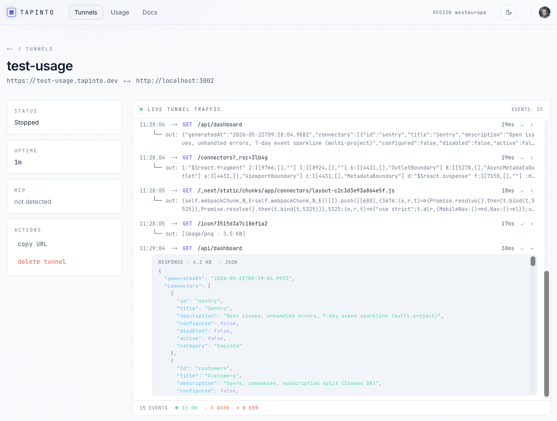This screenshot has width=557, height=421.
Task: Click the Tapinto logo icon
Action: 11,12
